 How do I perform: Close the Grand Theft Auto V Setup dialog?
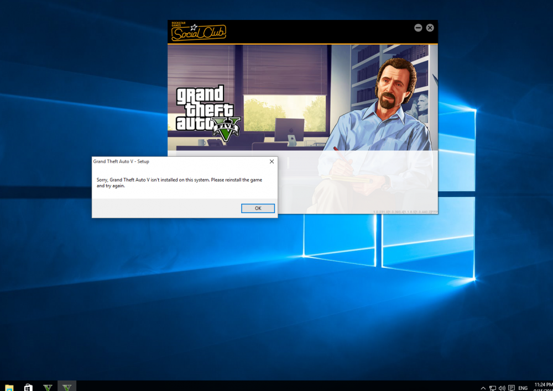tap(272, 162)
